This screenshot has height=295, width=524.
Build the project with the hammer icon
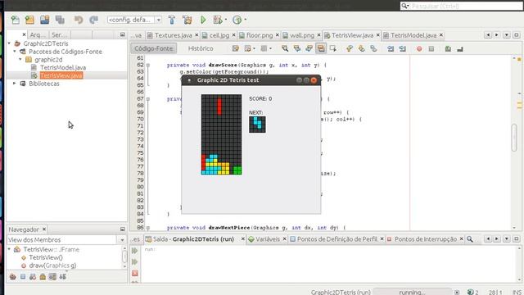point(172,20)
